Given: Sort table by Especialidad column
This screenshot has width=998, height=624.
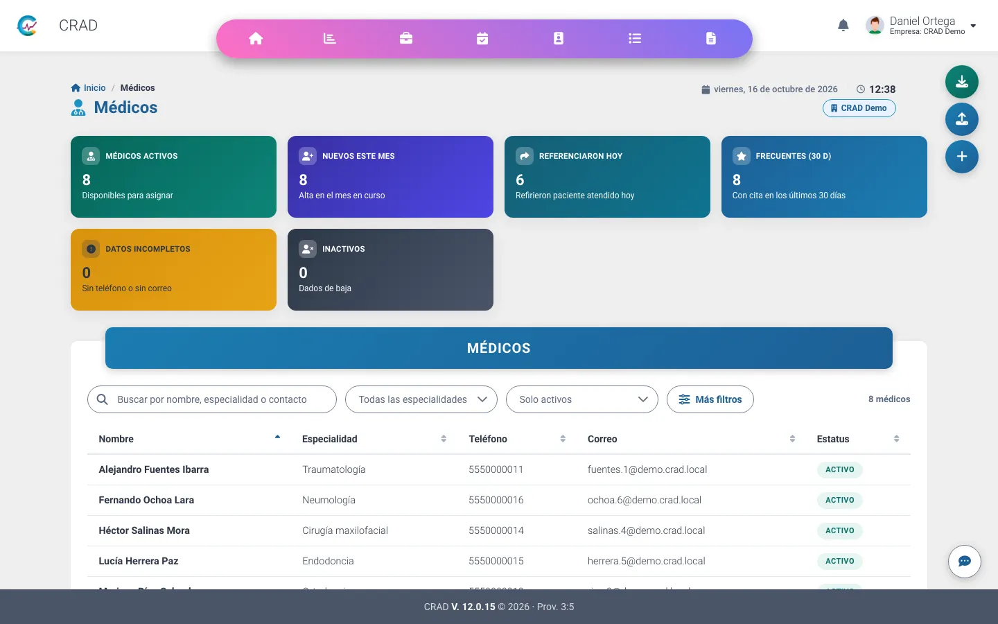Looking at the screenshot, I should [374, 439].
